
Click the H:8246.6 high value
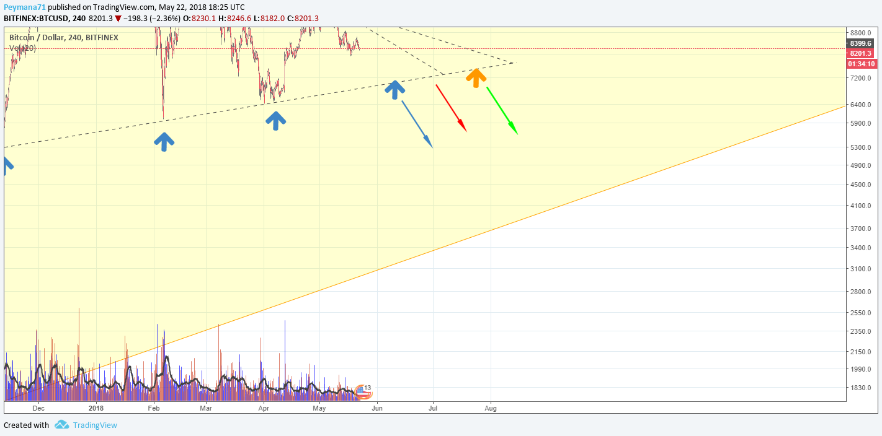(235, 19)
